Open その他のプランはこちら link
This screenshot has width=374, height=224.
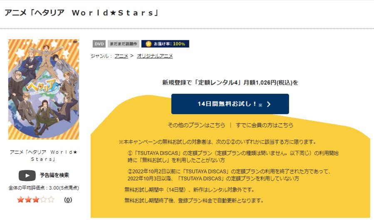point(196,125)
